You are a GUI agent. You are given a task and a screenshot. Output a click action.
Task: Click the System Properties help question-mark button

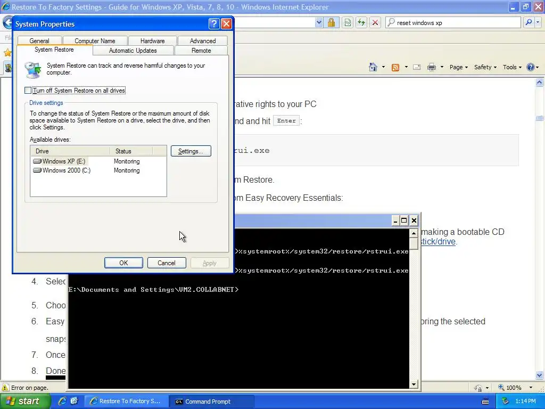pos(214,23)
